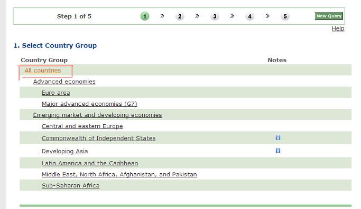The image size is (361, 209).
Task: Choose Euro area country group
Action: pos(55,93)
